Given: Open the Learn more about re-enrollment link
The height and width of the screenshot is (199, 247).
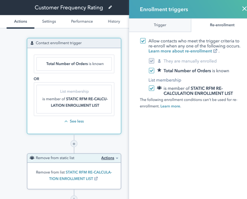Looking at the screenshot, I should (180, 51).
